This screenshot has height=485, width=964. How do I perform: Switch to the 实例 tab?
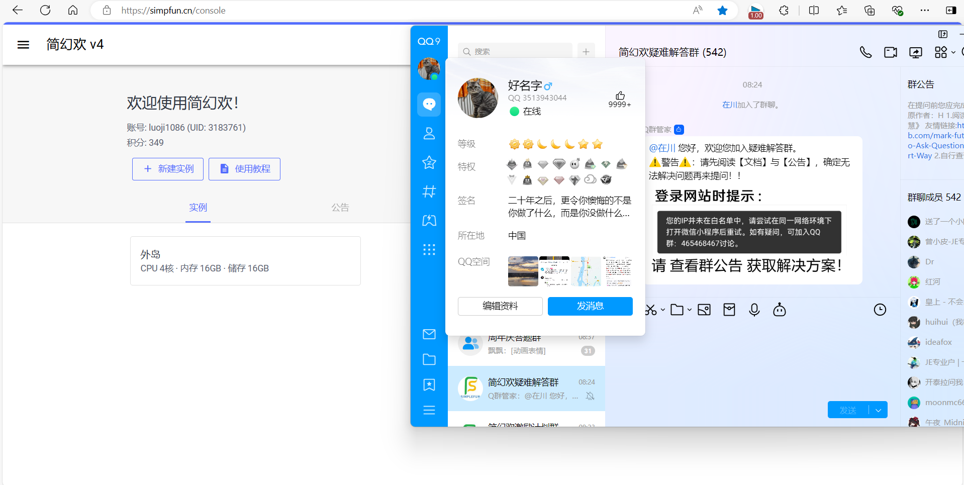[x=198, y=208]
